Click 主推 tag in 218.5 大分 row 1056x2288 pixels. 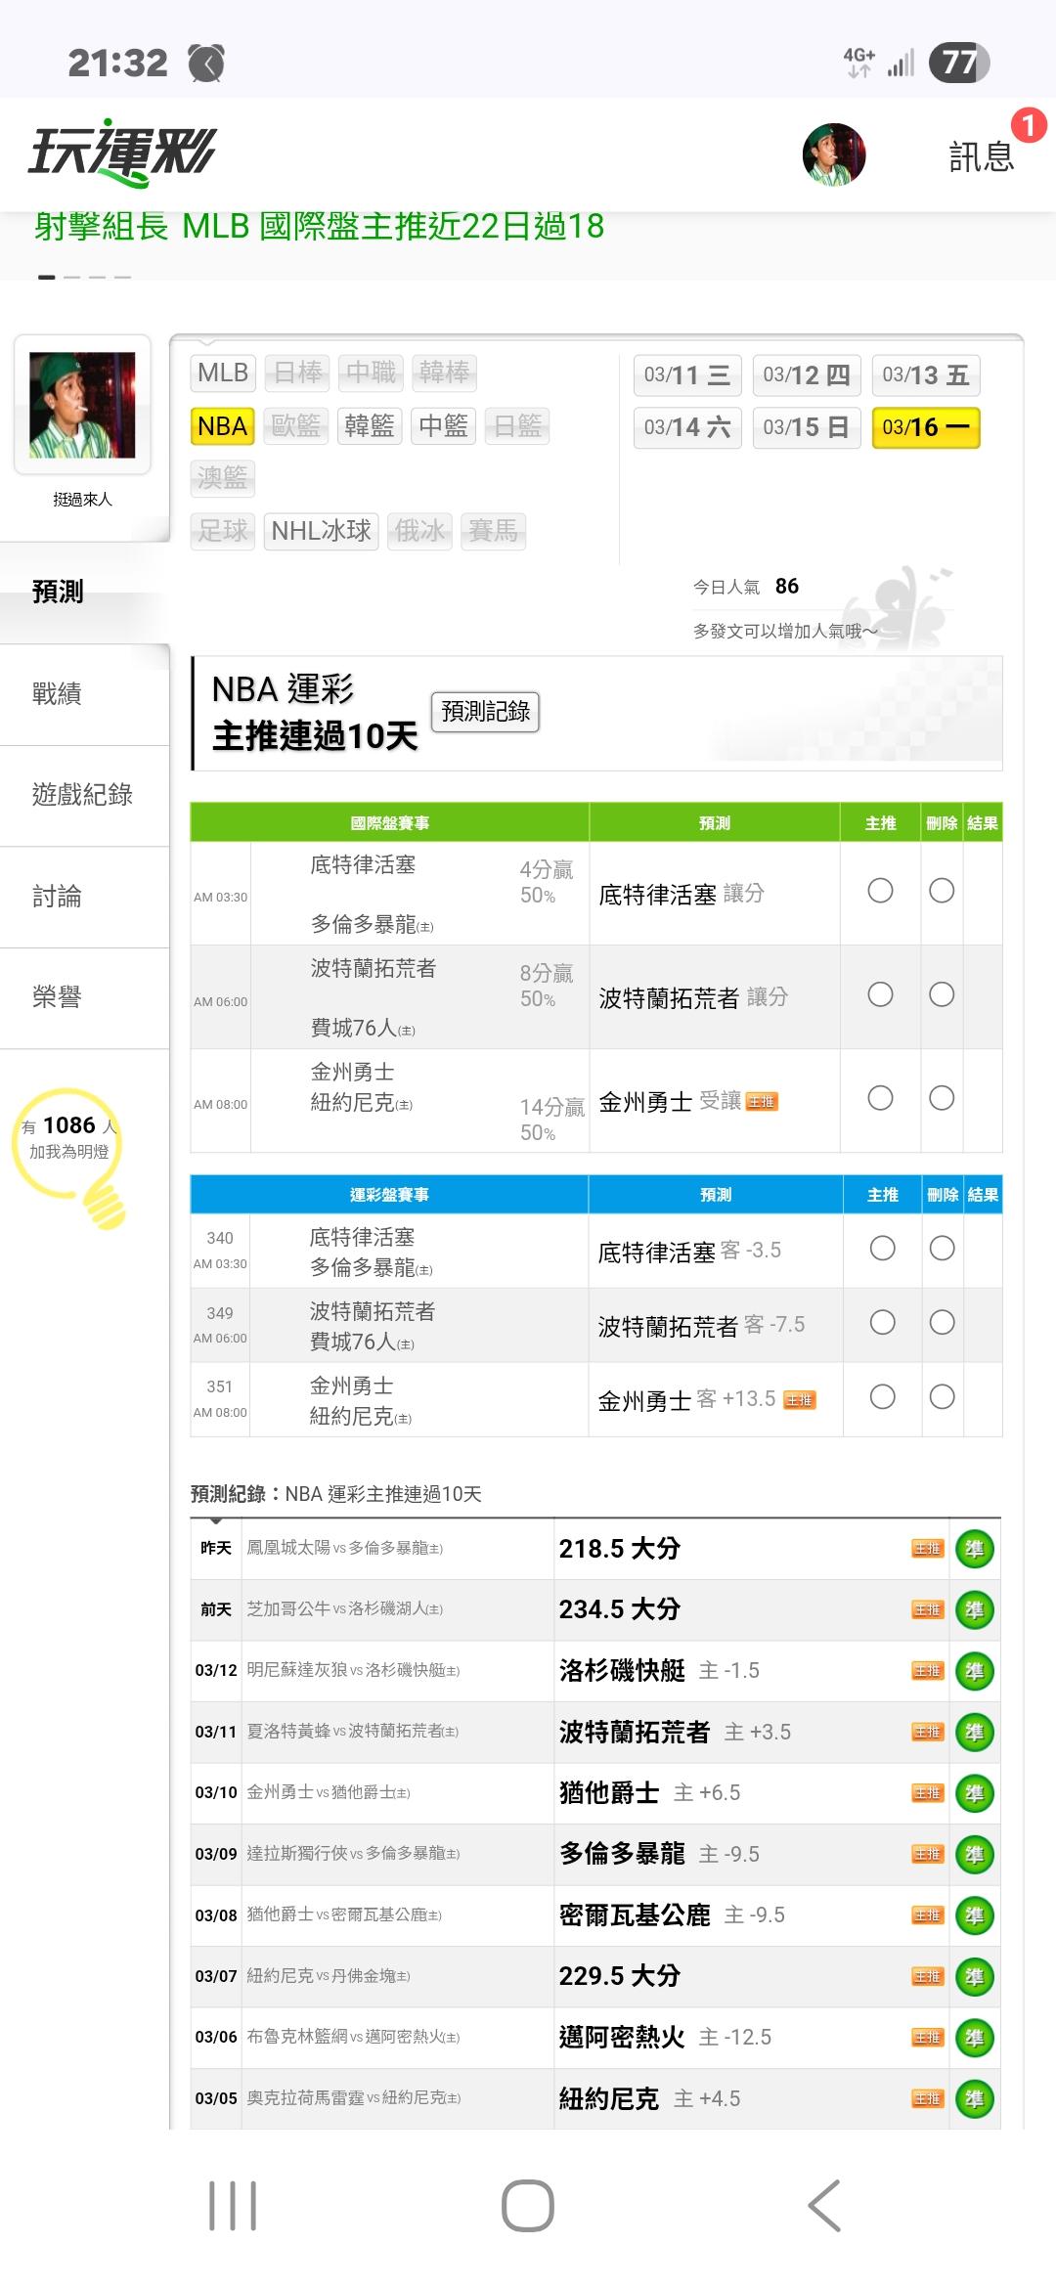tap(927, 1549)
